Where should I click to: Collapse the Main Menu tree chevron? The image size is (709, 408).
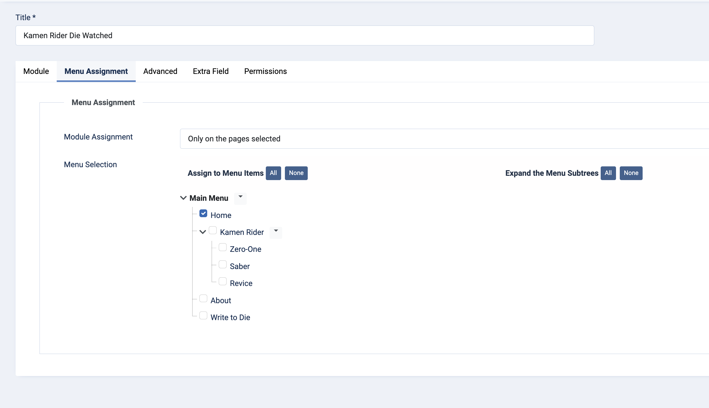click(183, 198)
